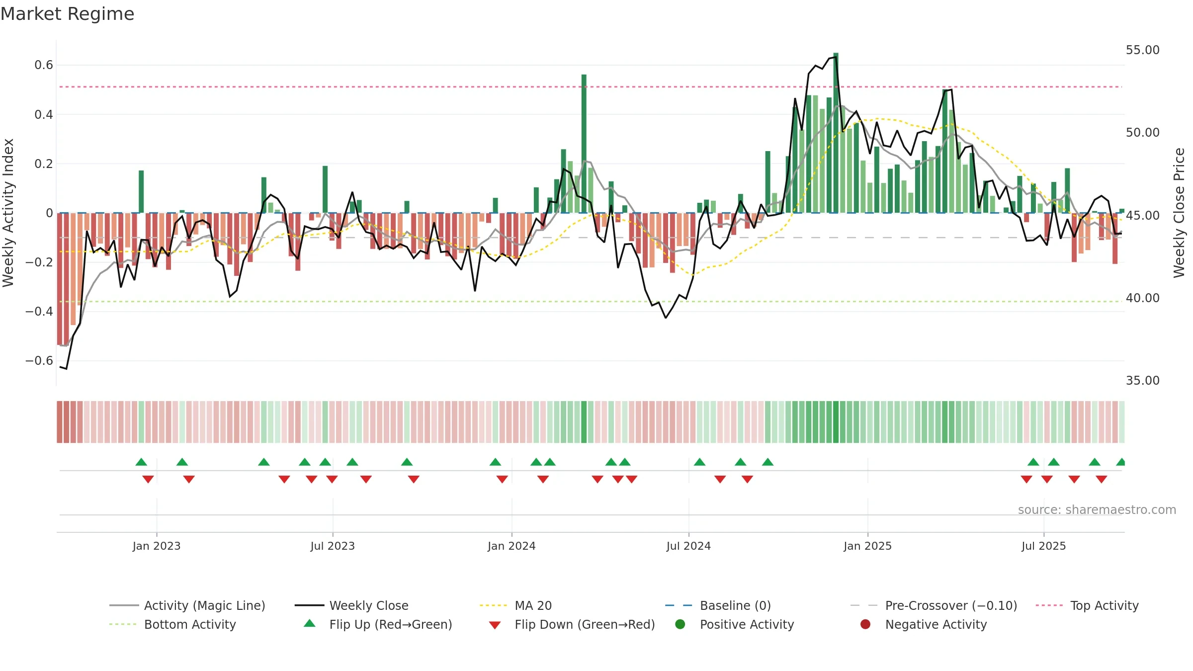The image size is (1193, 671).
Task: Click the 50.00 price axis tick
Action: pos(1142,133)
